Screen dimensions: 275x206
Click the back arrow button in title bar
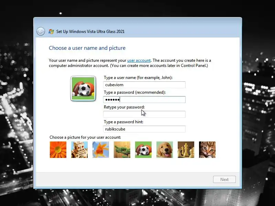pos(41,32)
